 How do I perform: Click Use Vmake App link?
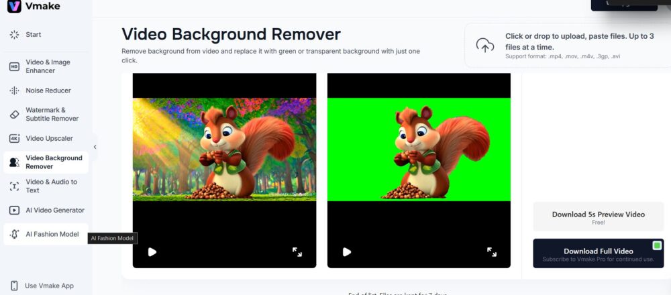[x=49, y=286]
